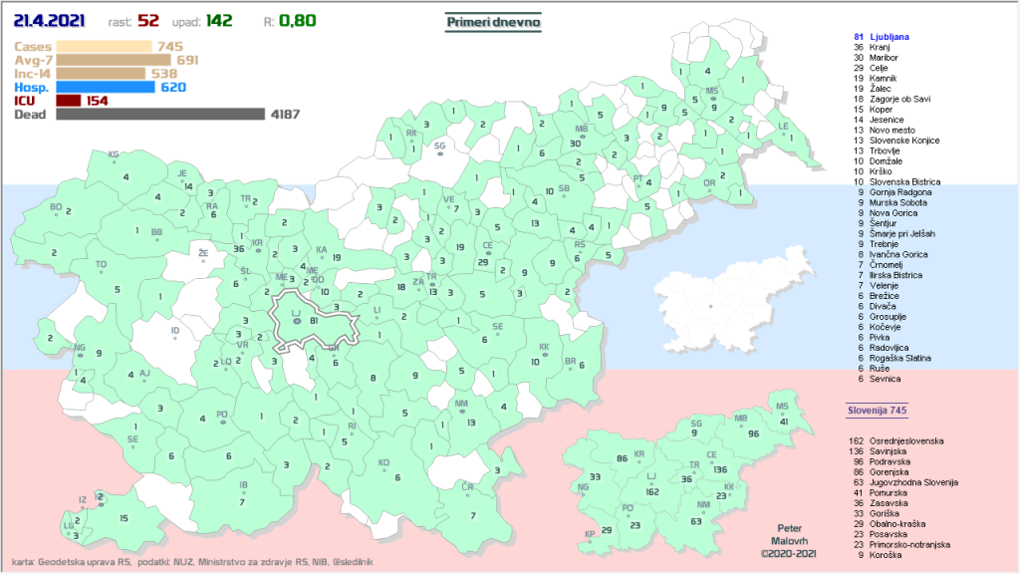Click the dark red ICU bar
Viewport: 1020px width, 574px height.
coord(68,101)
